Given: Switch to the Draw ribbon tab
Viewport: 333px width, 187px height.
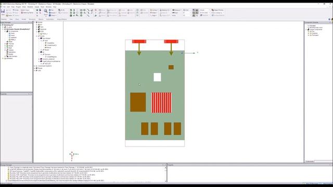Looking at the screenshot, I should pos(17,19).
